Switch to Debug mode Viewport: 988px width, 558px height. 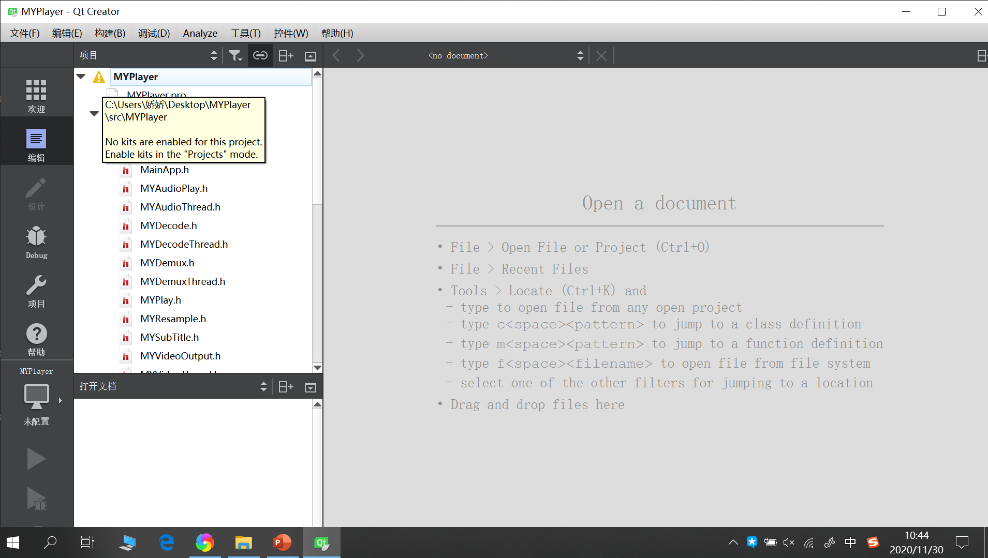coord(36,242)
